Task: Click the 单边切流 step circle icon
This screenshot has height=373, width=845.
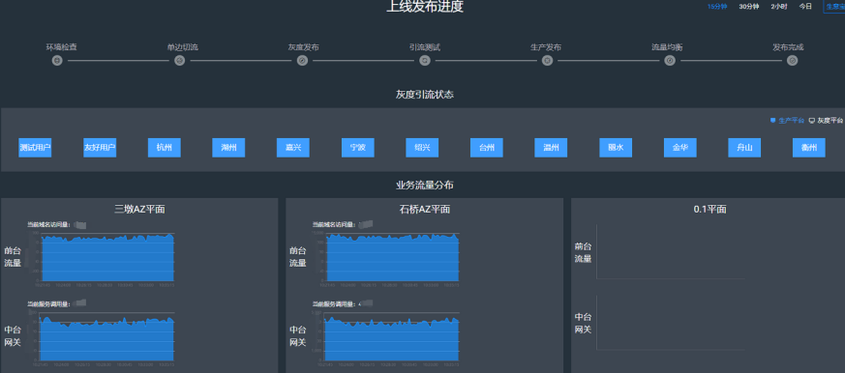Action: click(x=180, y=61)
